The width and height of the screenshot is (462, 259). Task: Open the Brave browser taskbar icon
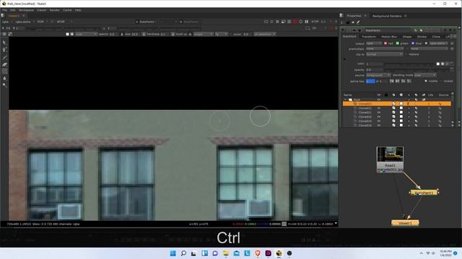(x=258, y=253)
